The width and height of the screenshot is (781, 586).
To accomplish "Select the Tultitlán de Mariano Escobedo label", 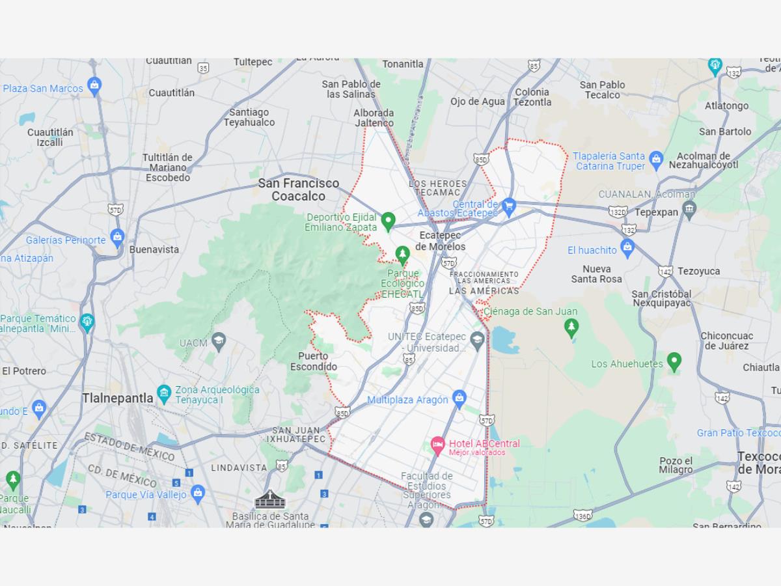I will [x=168, y=167].
